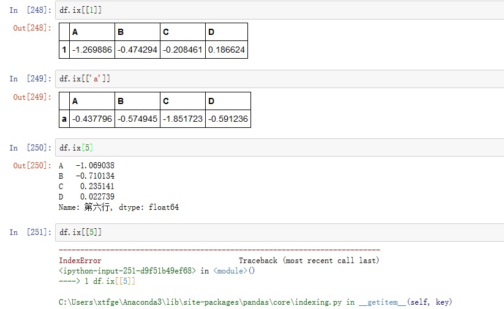Select In [250] prompt label
The image size is (504, 309).
(30, 147)
